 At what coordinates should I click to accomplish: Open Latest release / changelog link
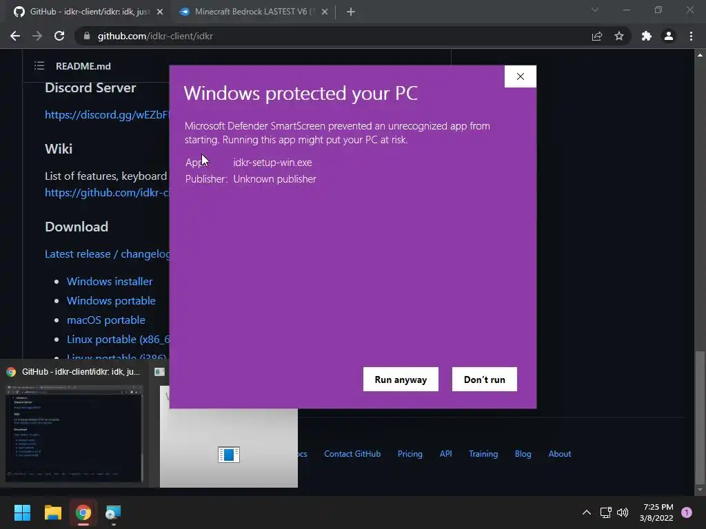coord(107,253)
